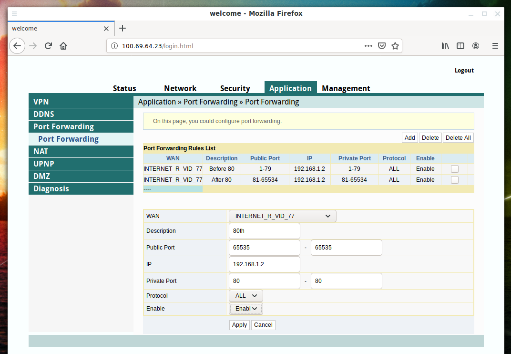Open the Library bookshelf icon
The height and width of the screenshot is (354, 511).
(445, 46)
